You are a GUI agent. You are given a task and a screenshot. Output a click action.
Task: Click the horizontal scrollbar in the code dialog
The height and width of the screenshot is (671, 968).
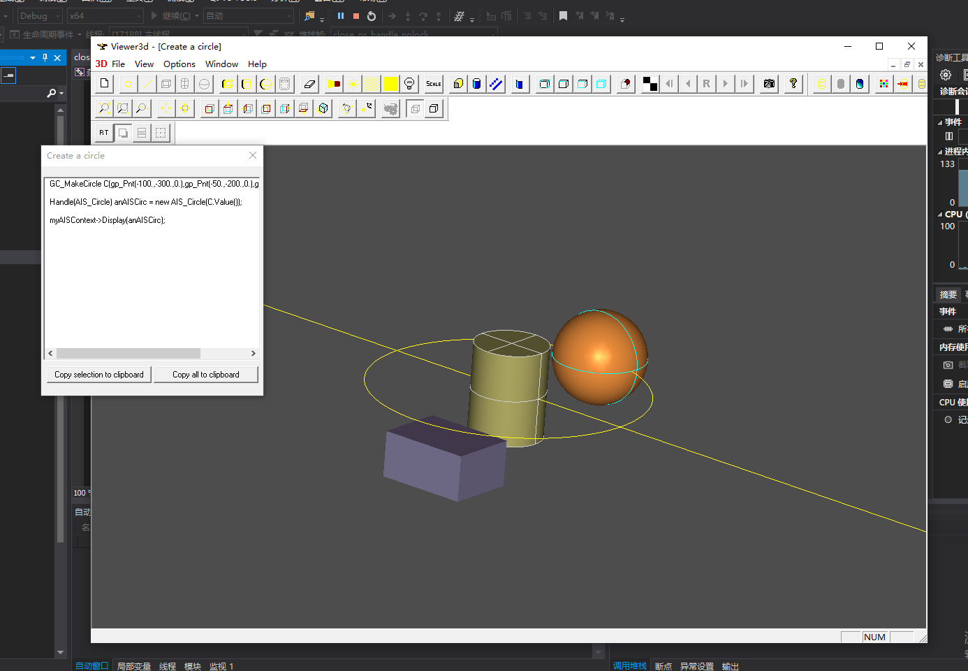coord(129,354)
